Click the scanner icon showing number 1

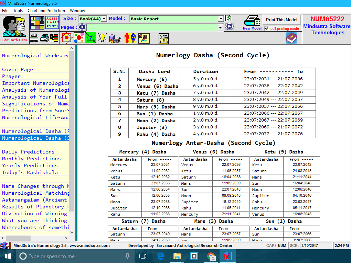34,38
